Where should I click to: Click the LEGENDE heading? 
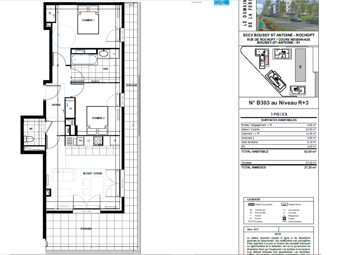(254, 200)
